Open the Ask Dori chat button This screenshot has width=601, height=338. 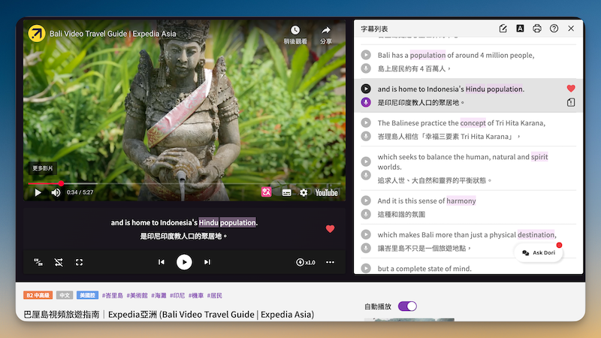(x=539, y=253)
